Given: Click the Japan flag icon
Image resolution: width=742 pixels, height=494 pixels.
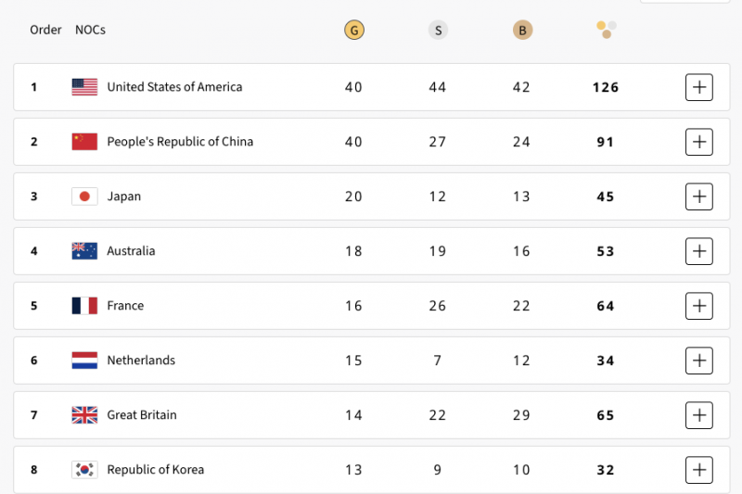Looking at the screenshot, I should coord(84,196).
